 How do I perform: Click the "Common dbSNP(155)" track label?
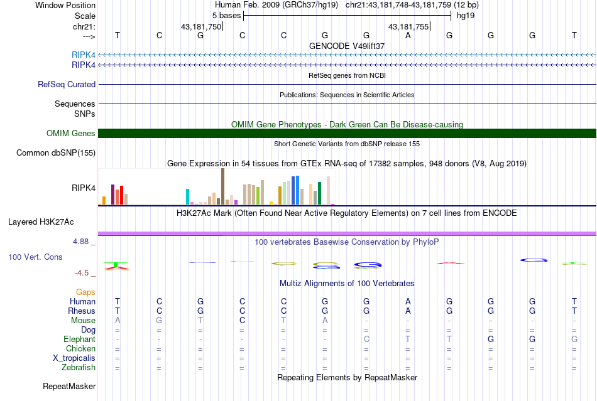(55, 152)
